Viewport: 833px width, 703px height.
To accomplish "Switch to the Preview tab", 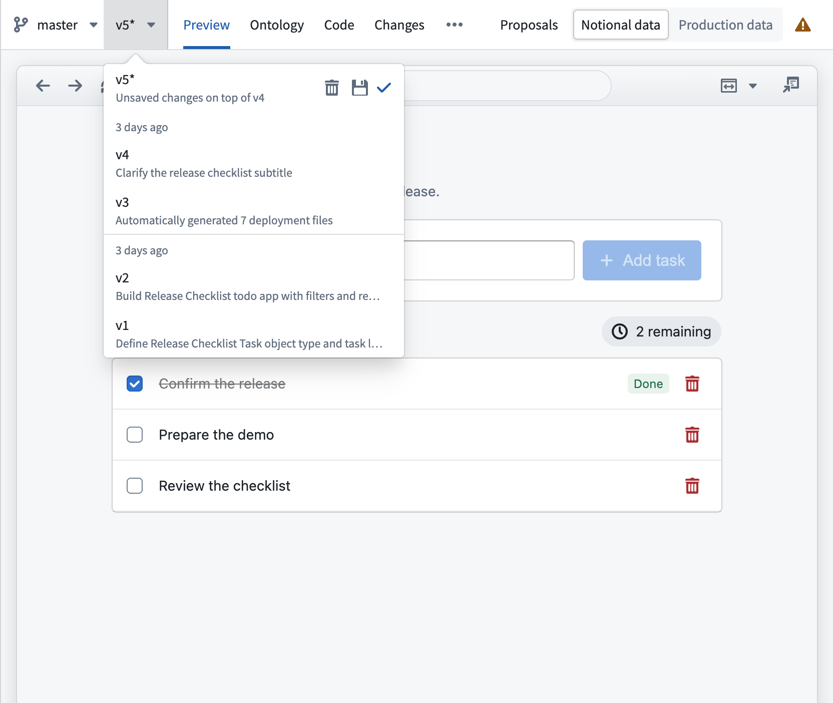I will [206, 25].
